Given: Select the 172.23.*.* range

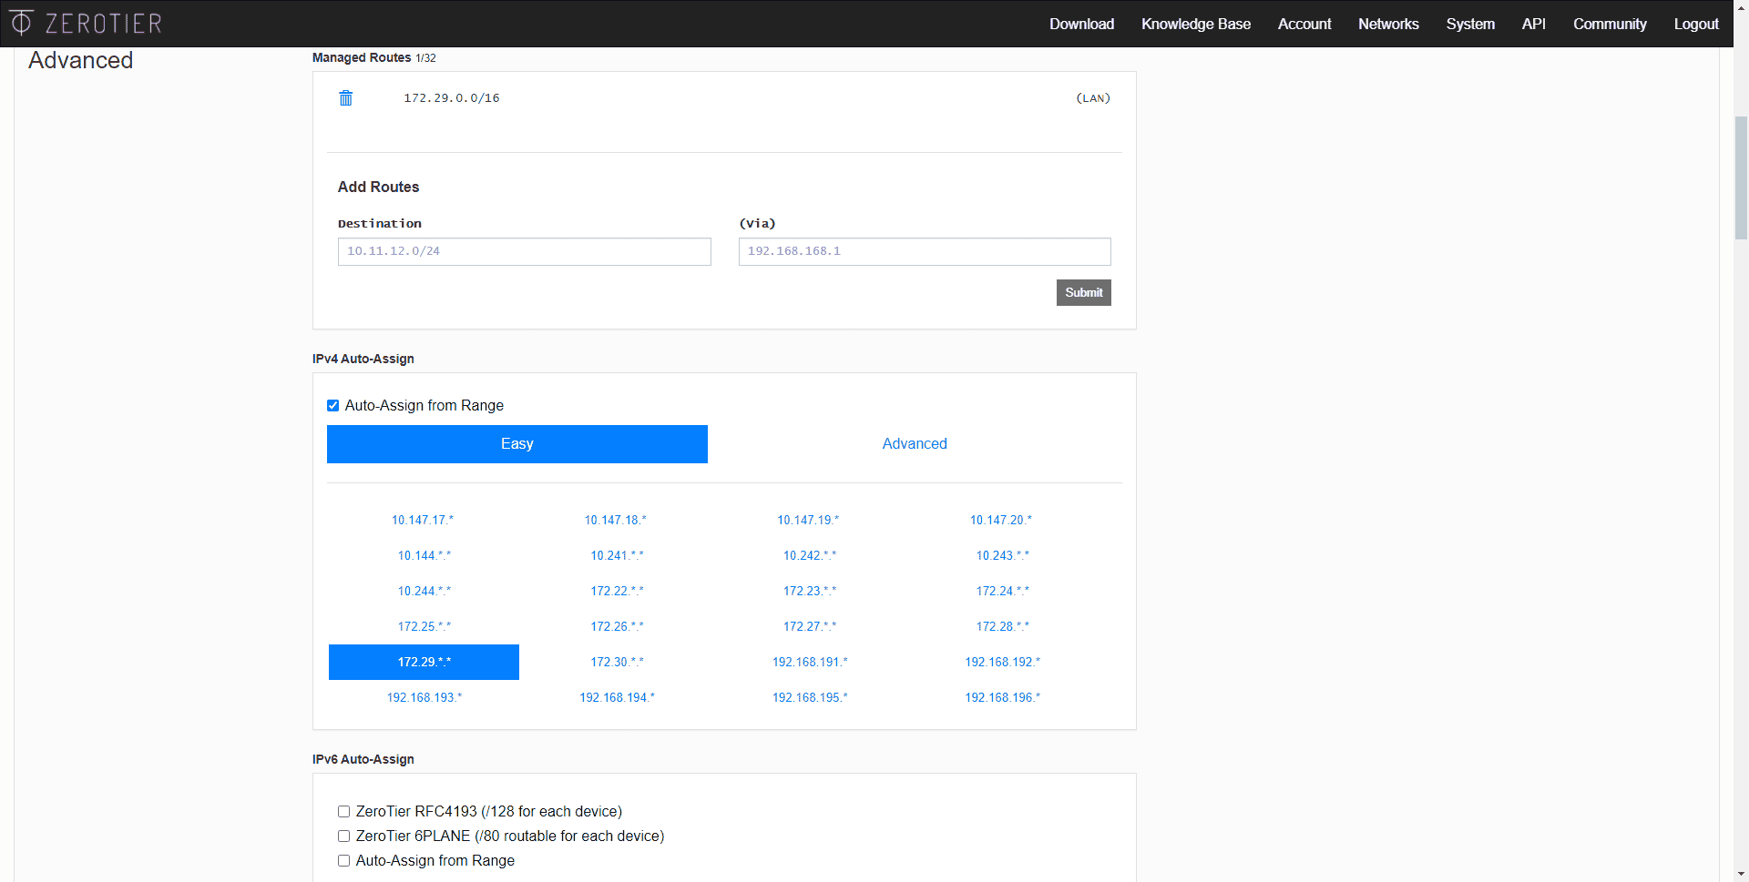Looking at the screenshot, I should click(x=810, y=592).
